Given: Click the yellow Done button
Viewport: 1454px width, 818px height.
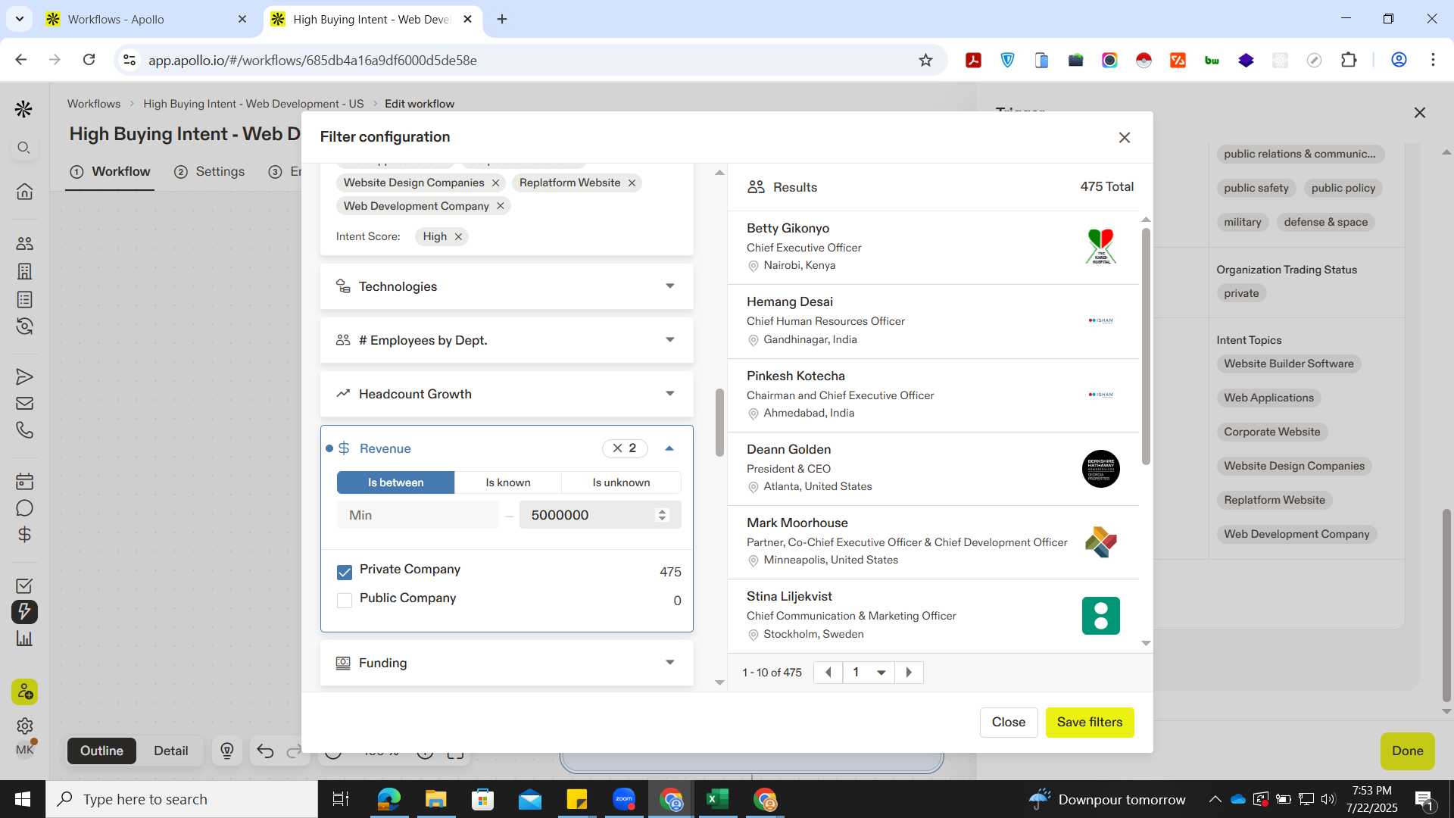Looking at the screenshot, I should (1407, 751).
